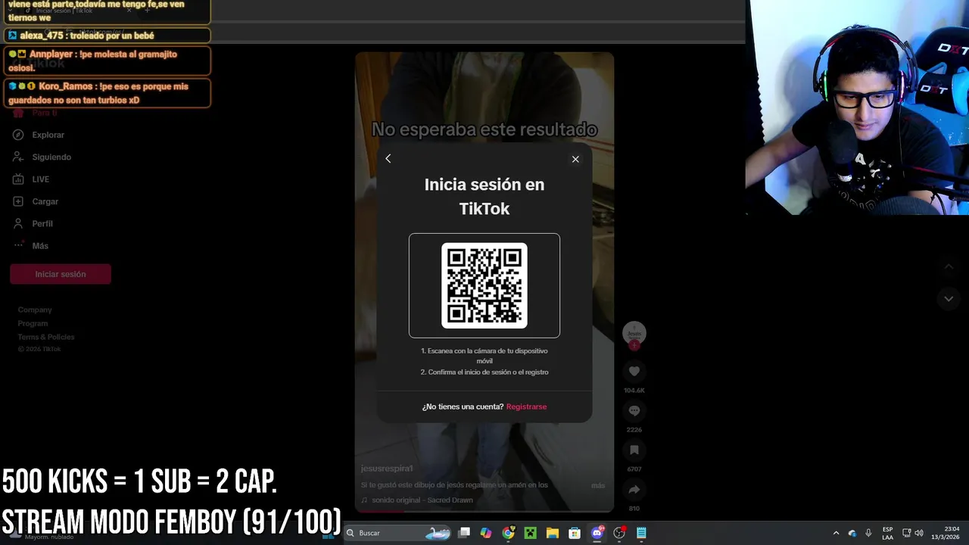Click the Program footer link
This screenshot has height=545, width=969.
click(x=33, y=323)
